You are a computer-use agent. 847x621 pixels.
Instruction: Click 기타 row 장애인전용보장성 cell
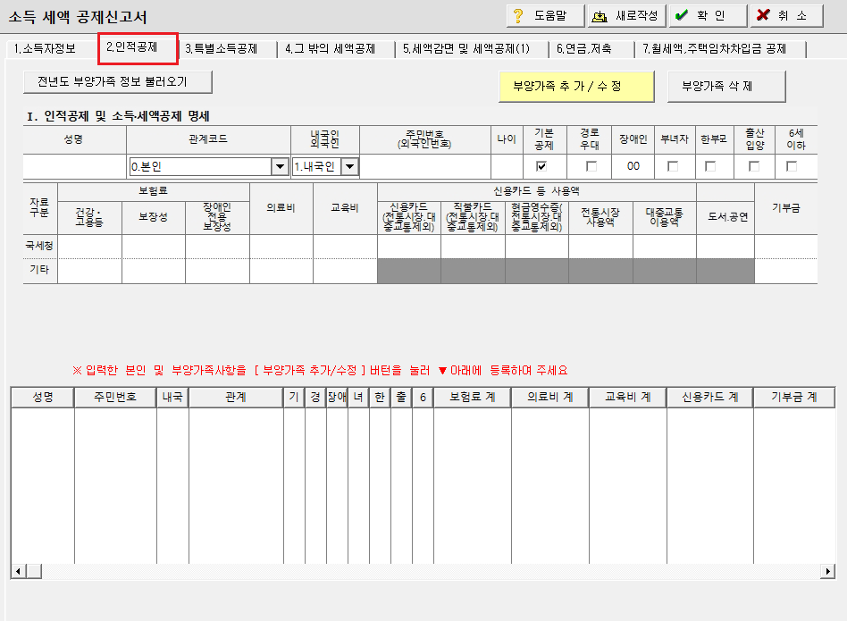pos(218,271)
